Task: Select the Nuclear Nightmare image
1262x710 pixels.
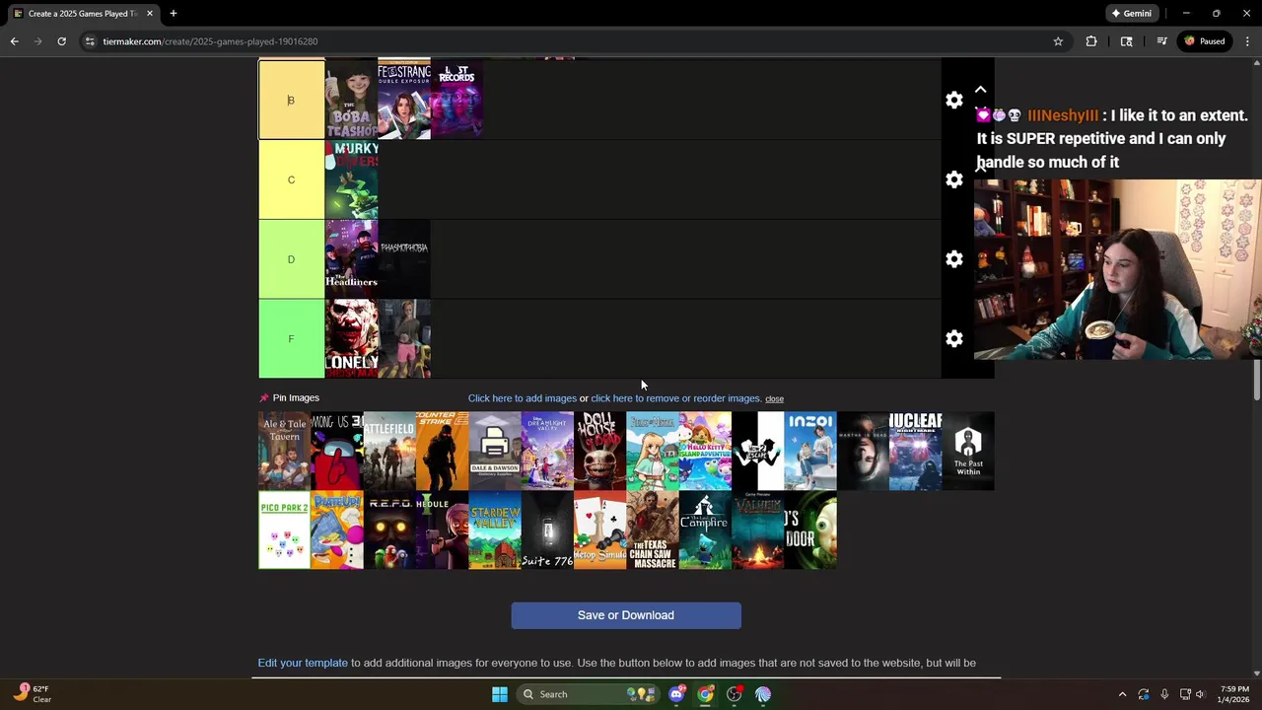Action: (915, 451)
